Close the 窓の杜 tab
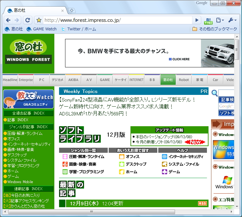This screenshot has height=217, width=242. pyautogui.click(x=63, y=11)
